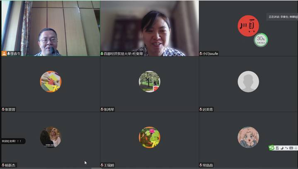Toggle the moon icon in input method bar
The width and height of the screenshot is (298, 169).
(x=282, y=148)
